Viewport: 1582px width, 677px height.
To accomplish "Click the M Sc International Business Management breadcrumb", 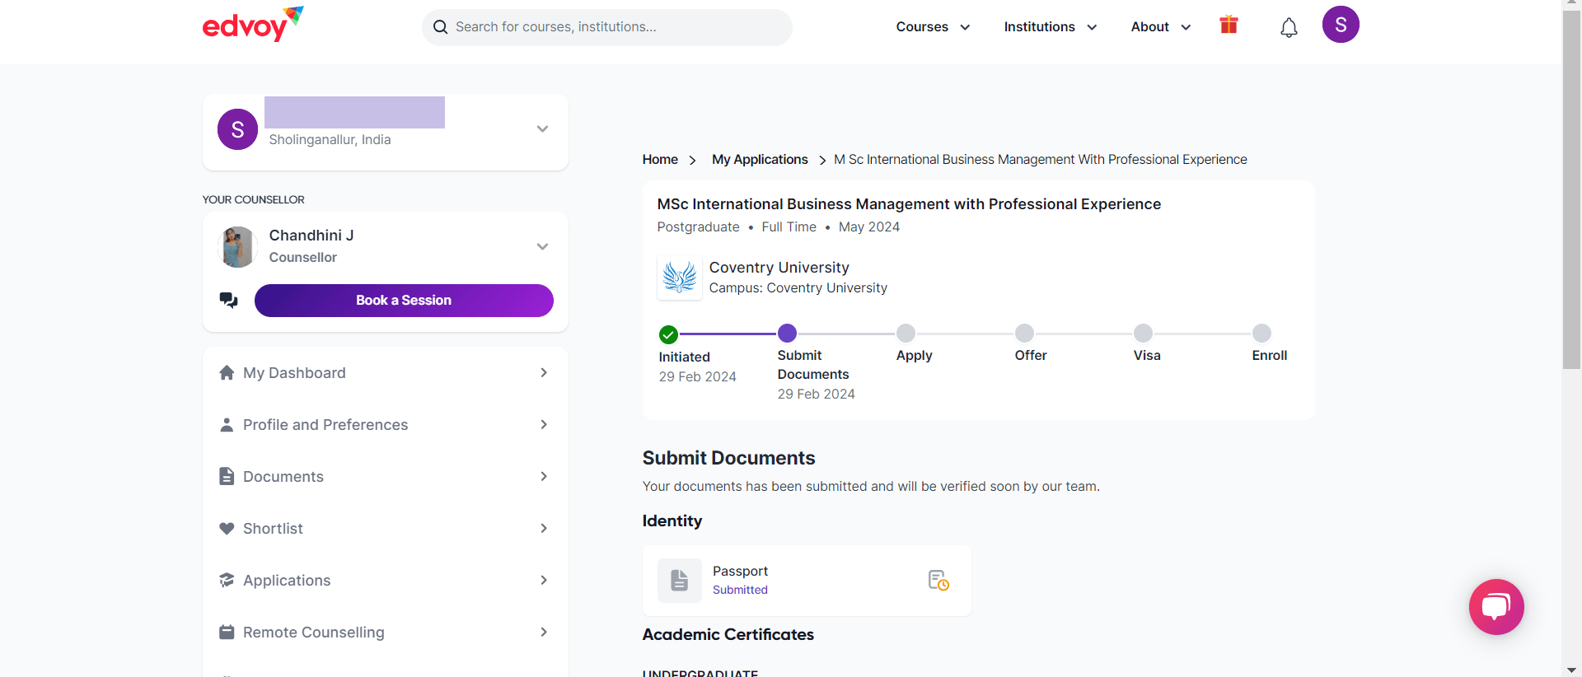I will coord(1041,160).
